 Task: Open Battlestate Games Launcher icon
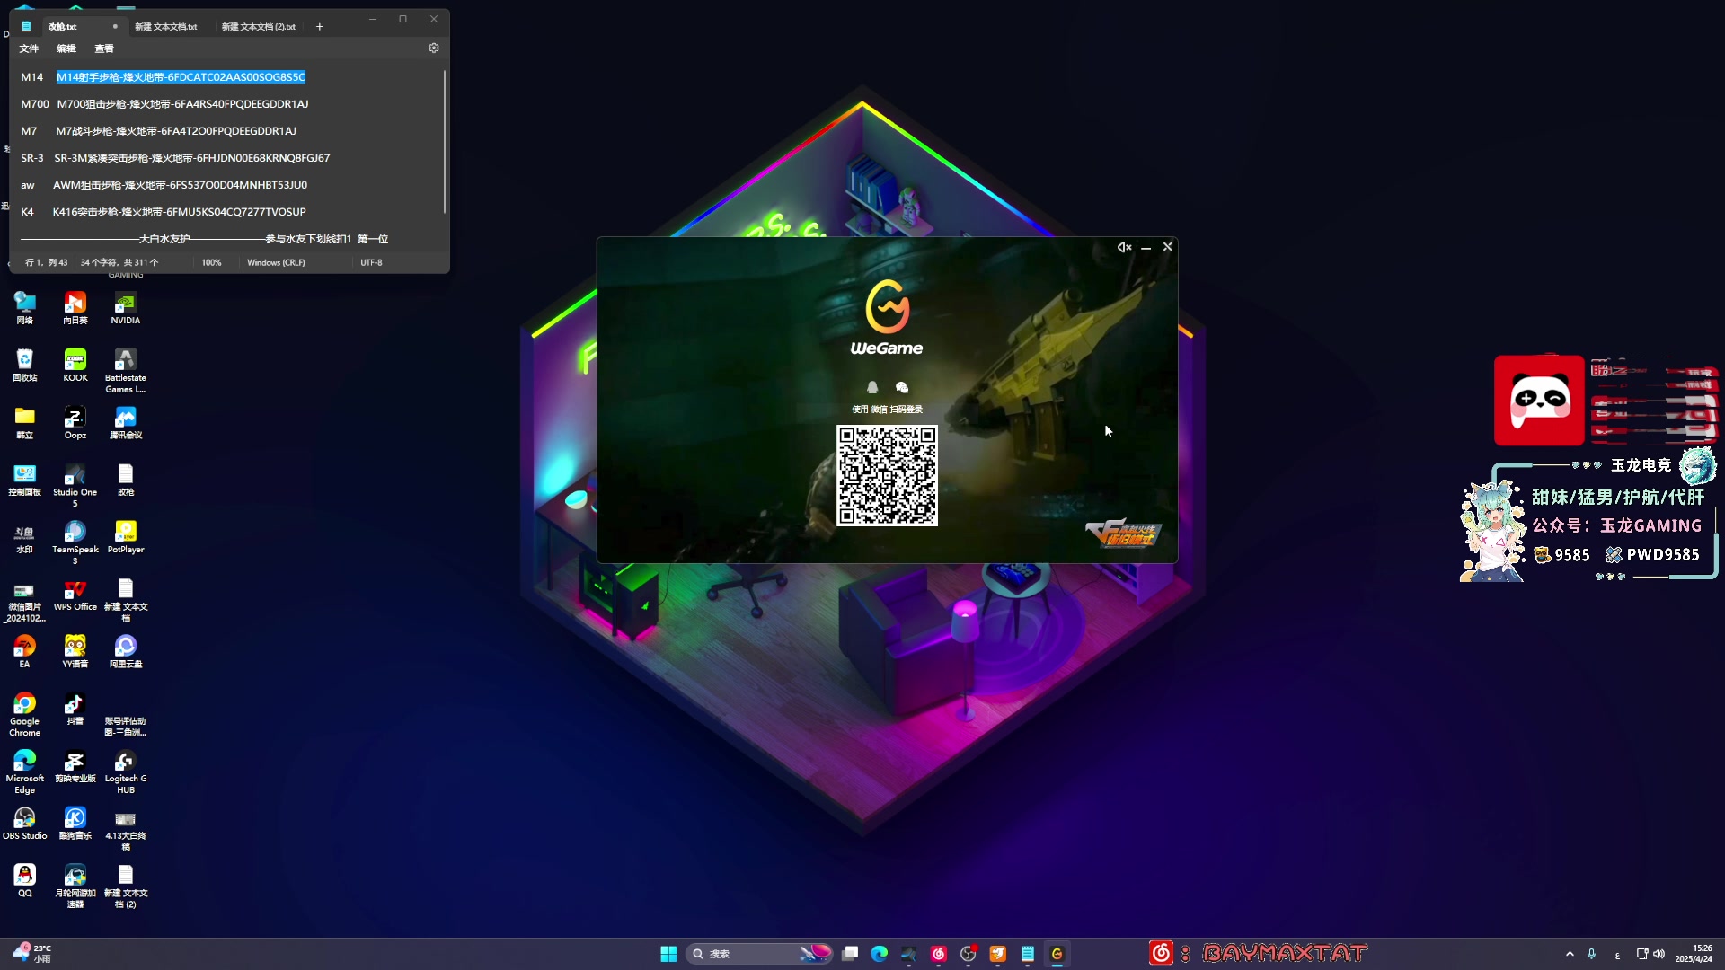coord(126,371)
